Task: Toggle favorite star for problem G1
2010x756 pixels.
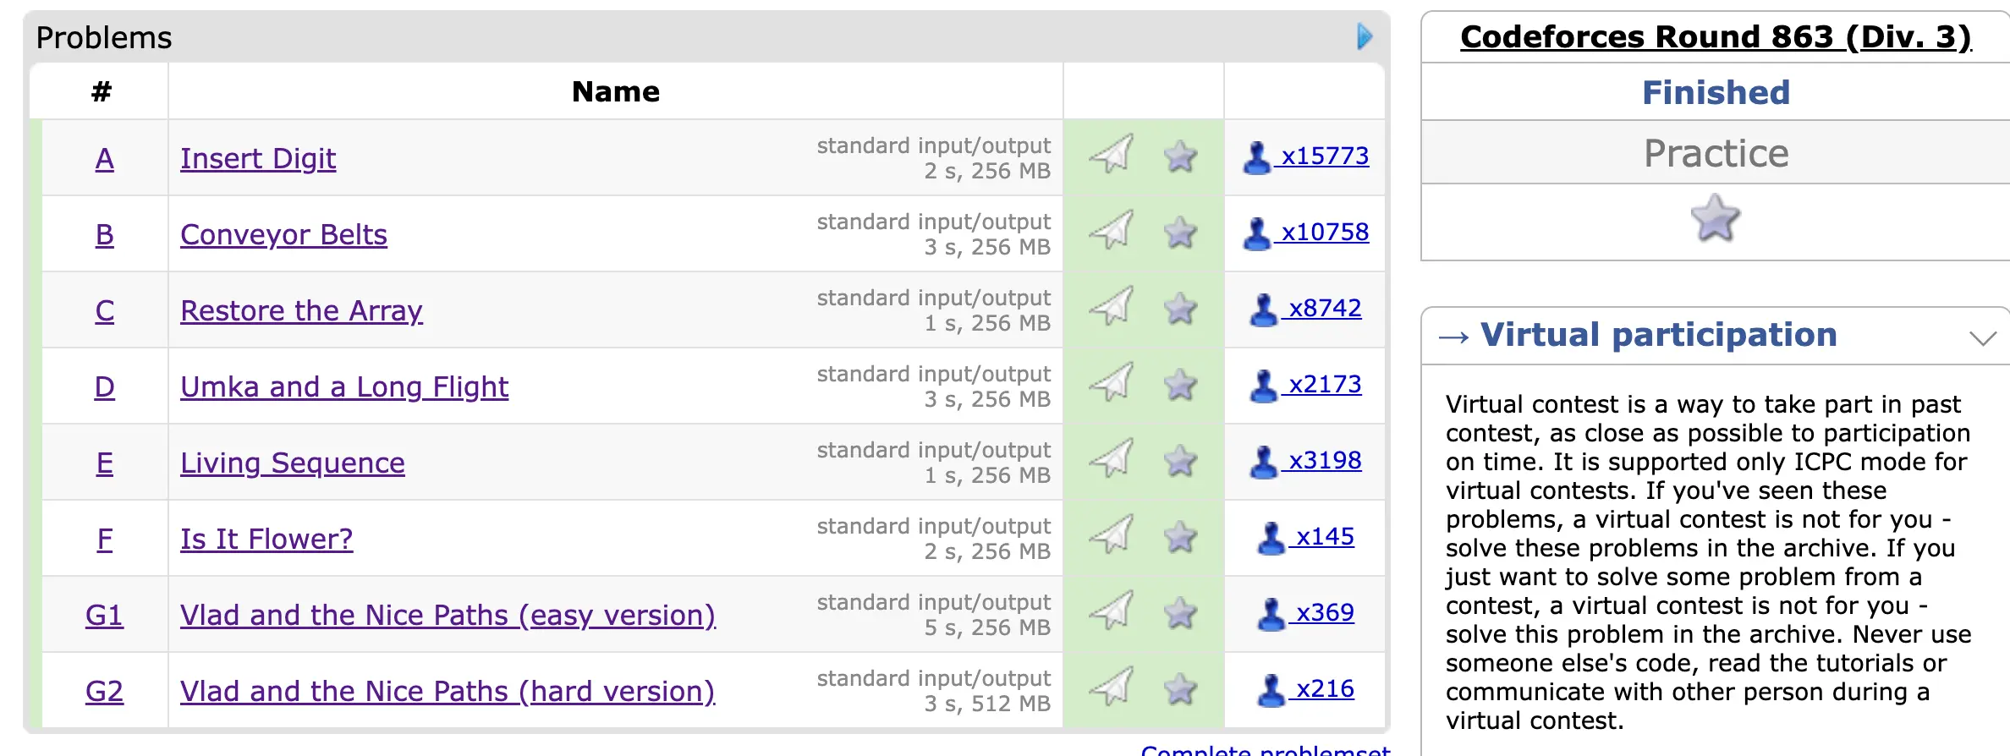Action: pos(1180,613)
